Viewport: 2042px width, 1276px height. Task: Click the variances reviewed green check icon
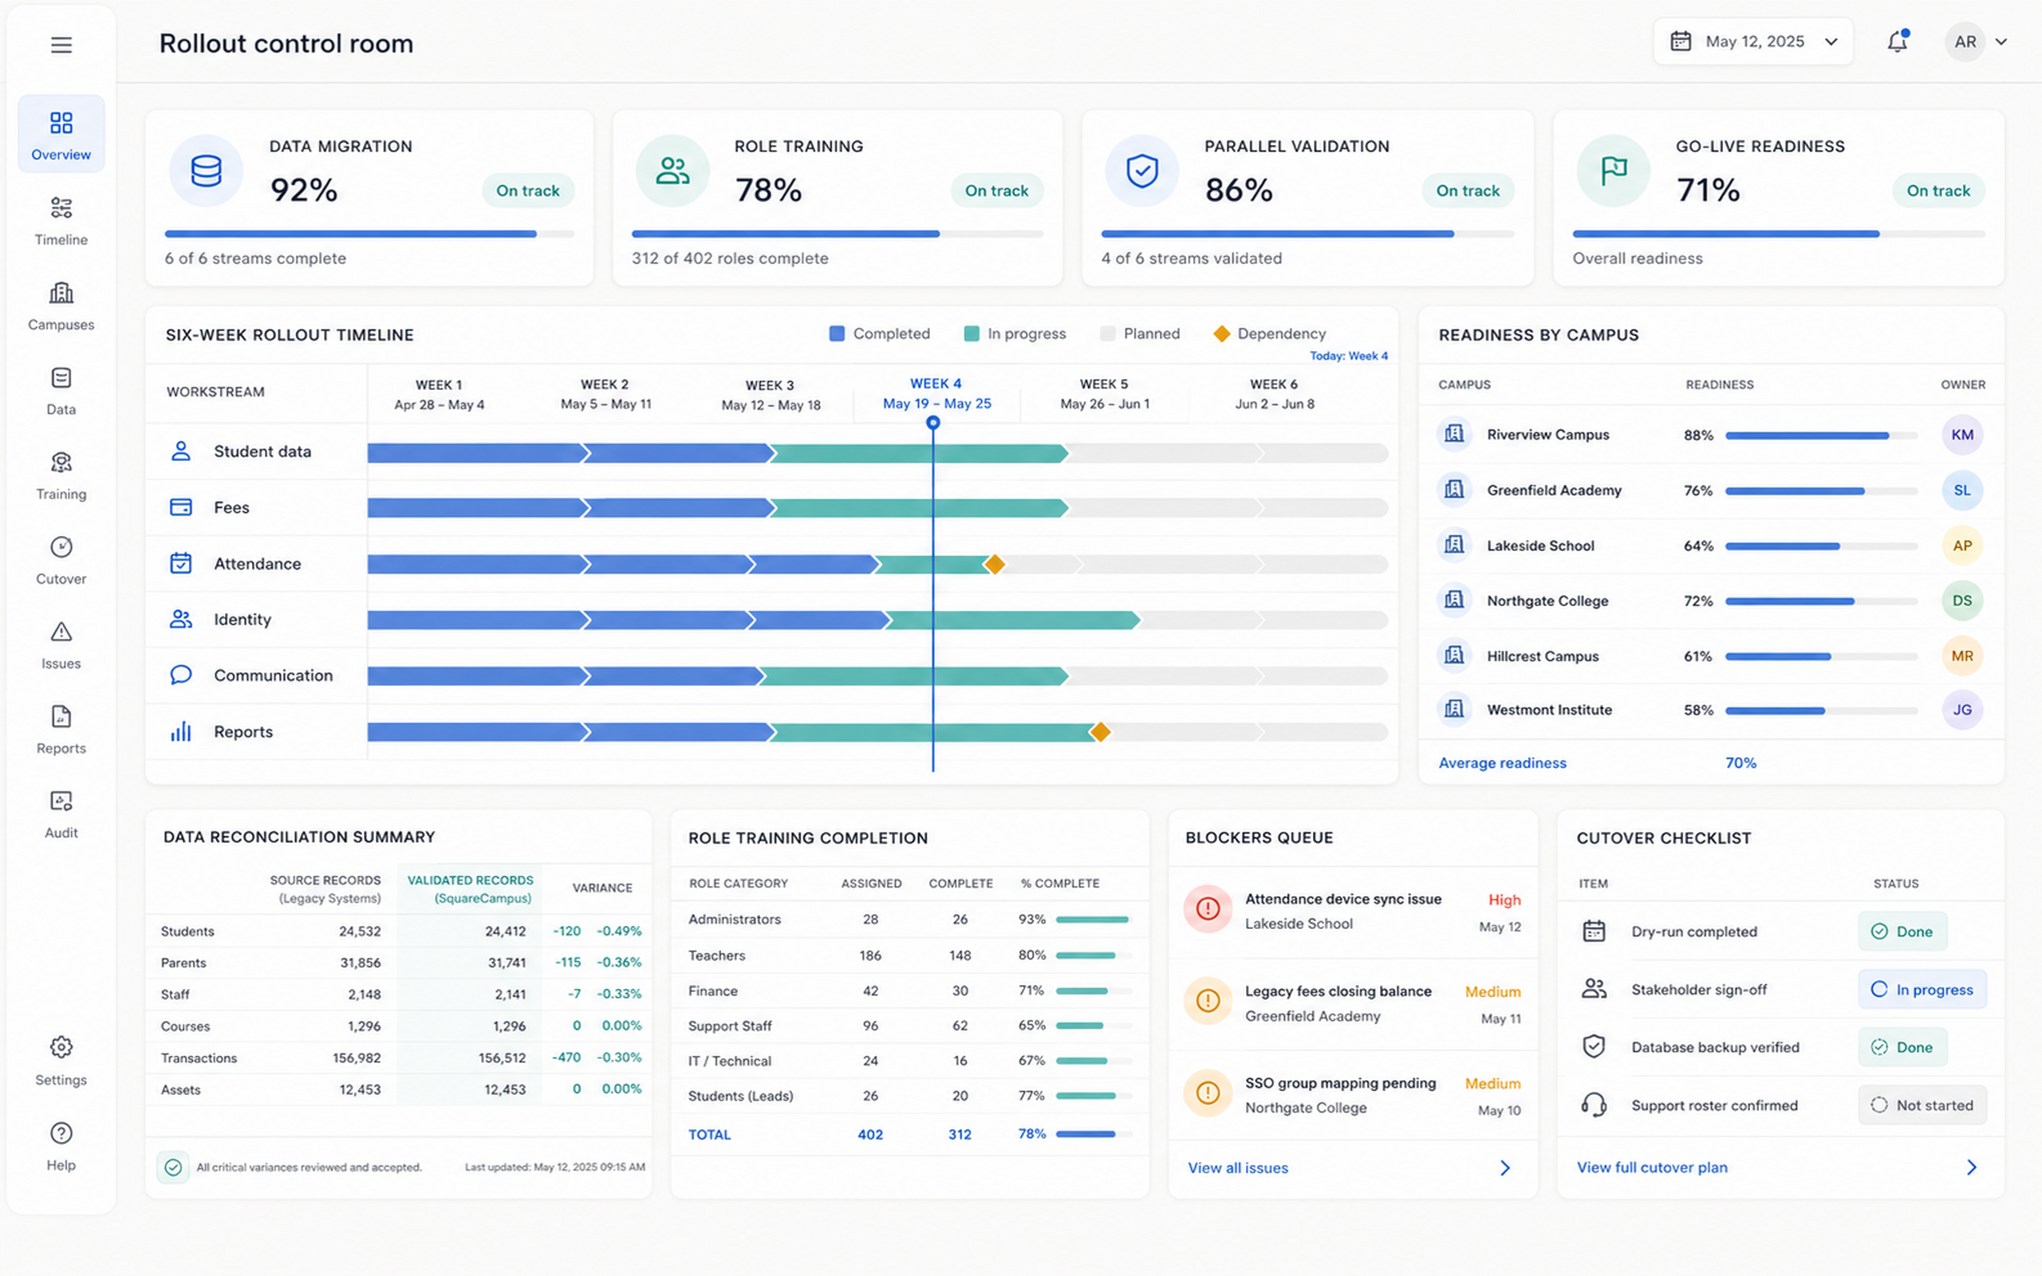[x=173, y=1167]
